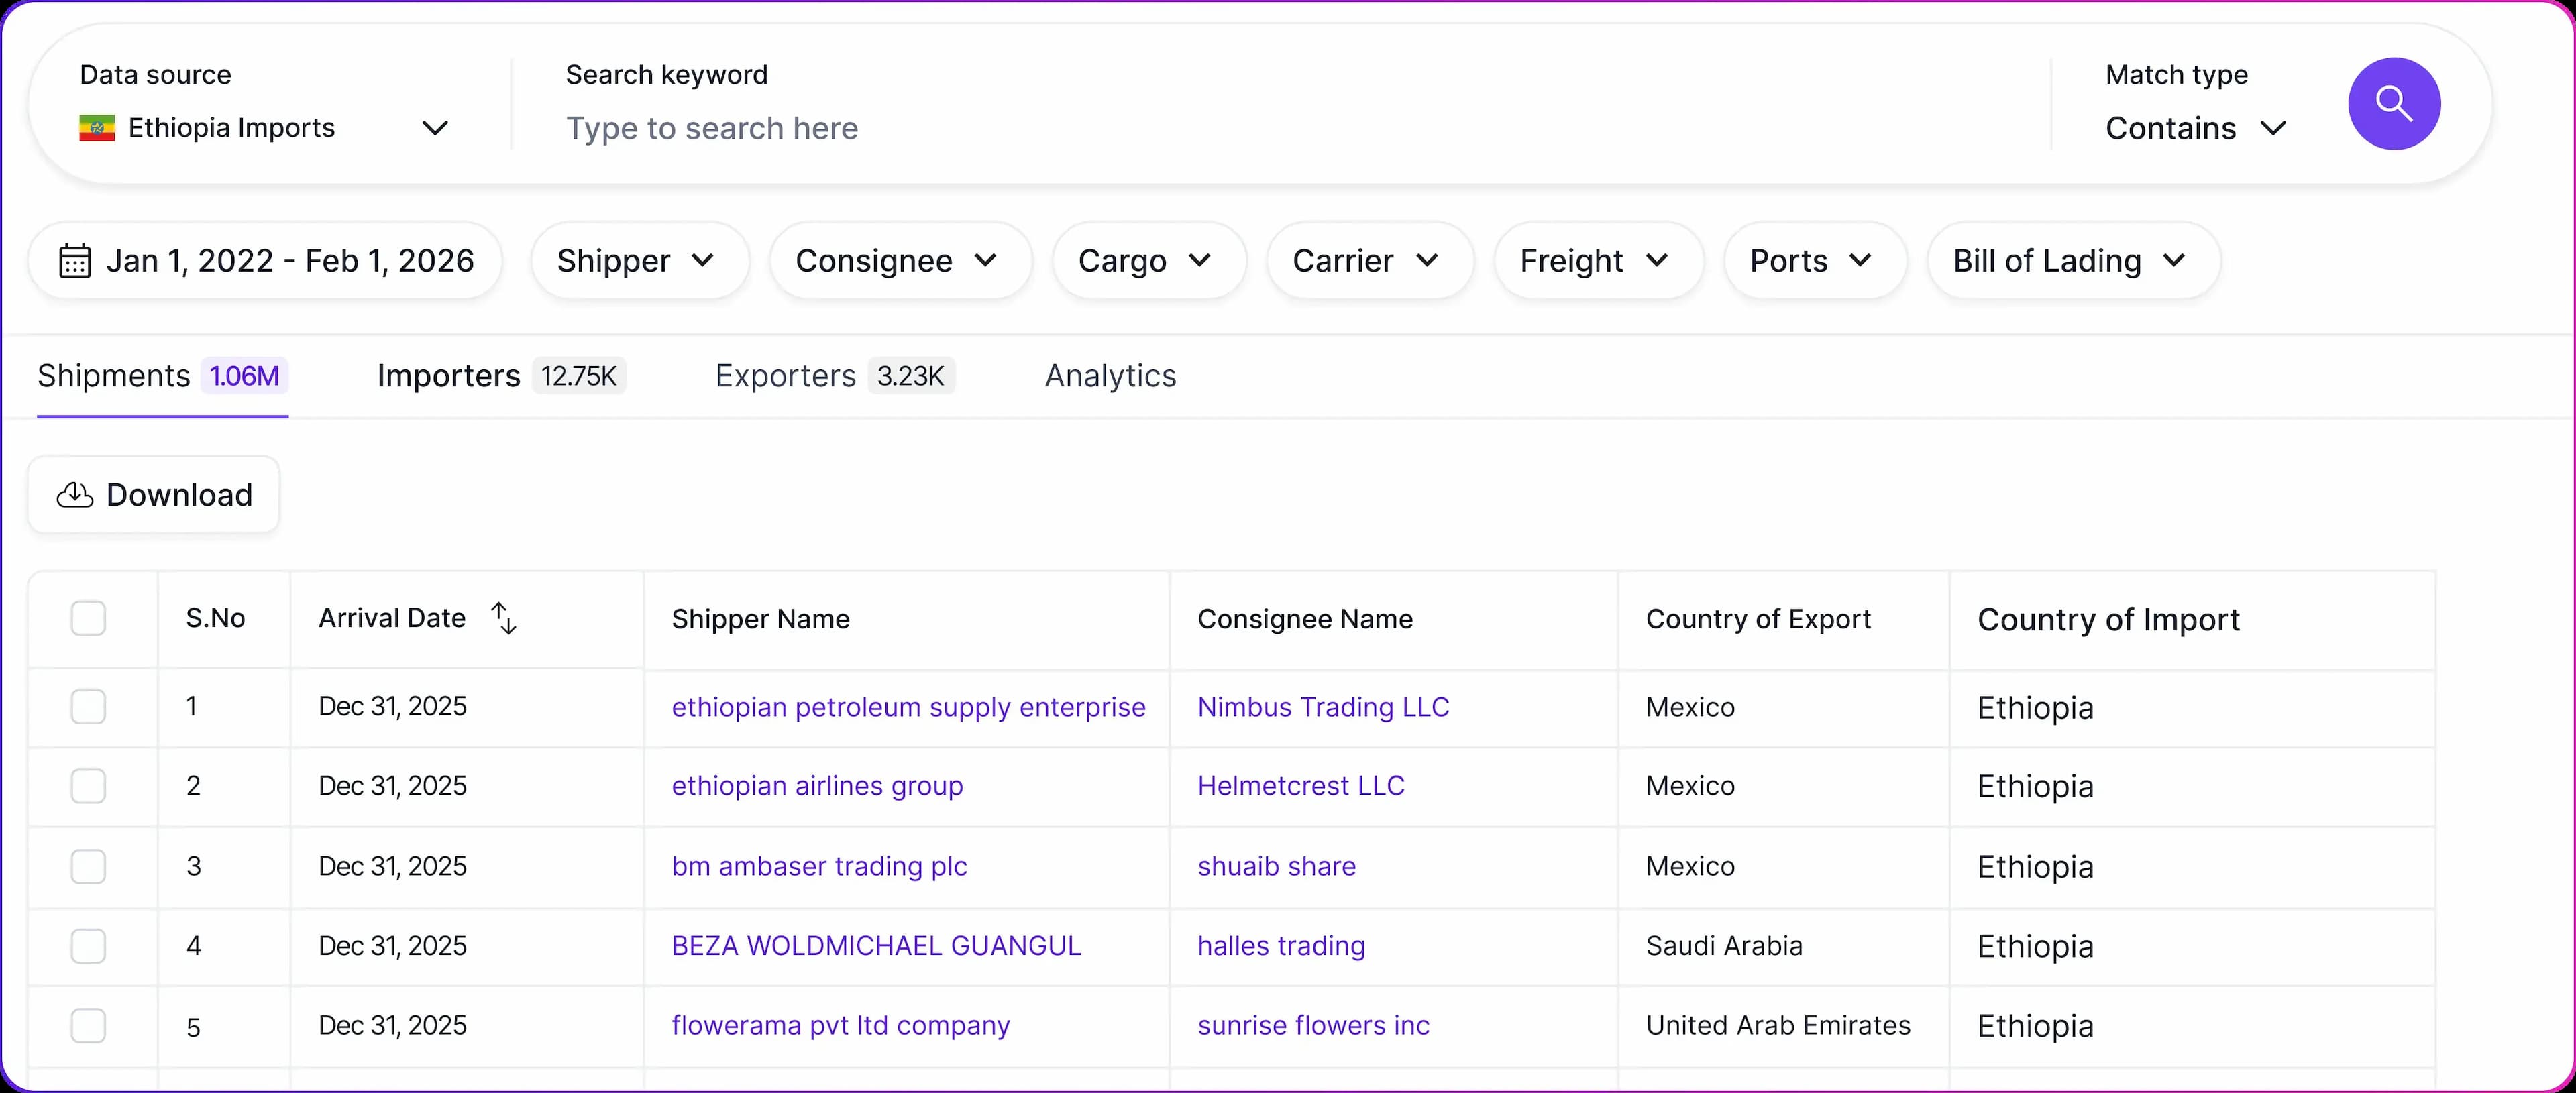Click the Ethiopia flag icon
Image resolution: width=2576 pixels, height=1093 pixels.
[97, 128]
